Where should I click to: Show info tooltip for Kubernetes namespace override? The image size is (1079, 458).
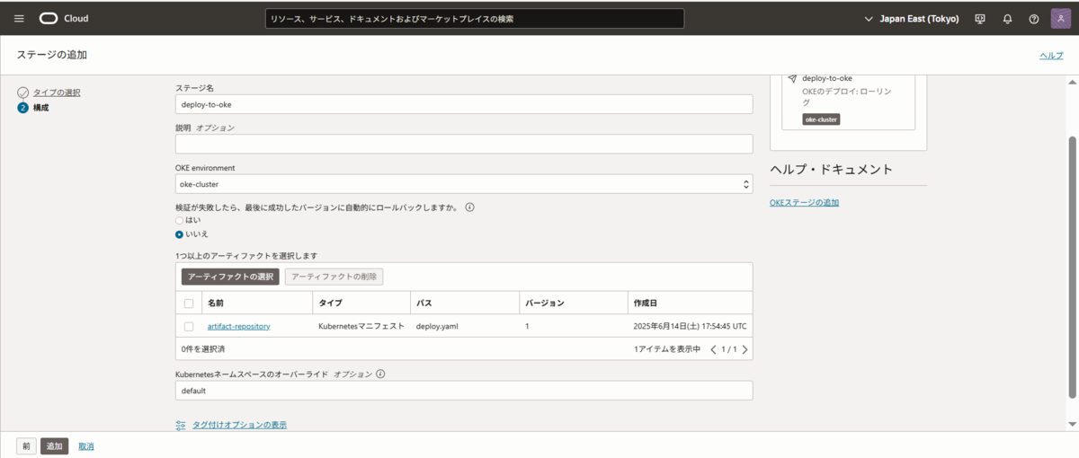[380, 374]
